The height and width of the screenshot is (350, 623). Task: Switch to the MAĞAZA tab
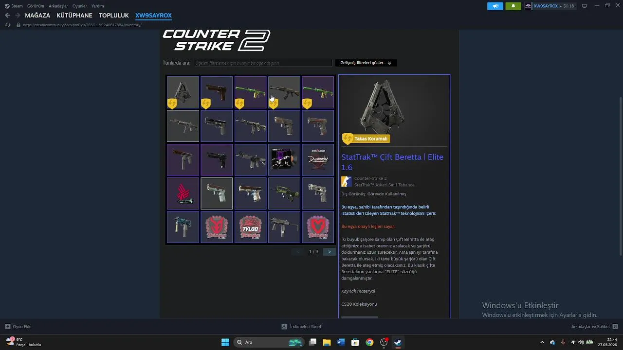(x=37, y=16)
